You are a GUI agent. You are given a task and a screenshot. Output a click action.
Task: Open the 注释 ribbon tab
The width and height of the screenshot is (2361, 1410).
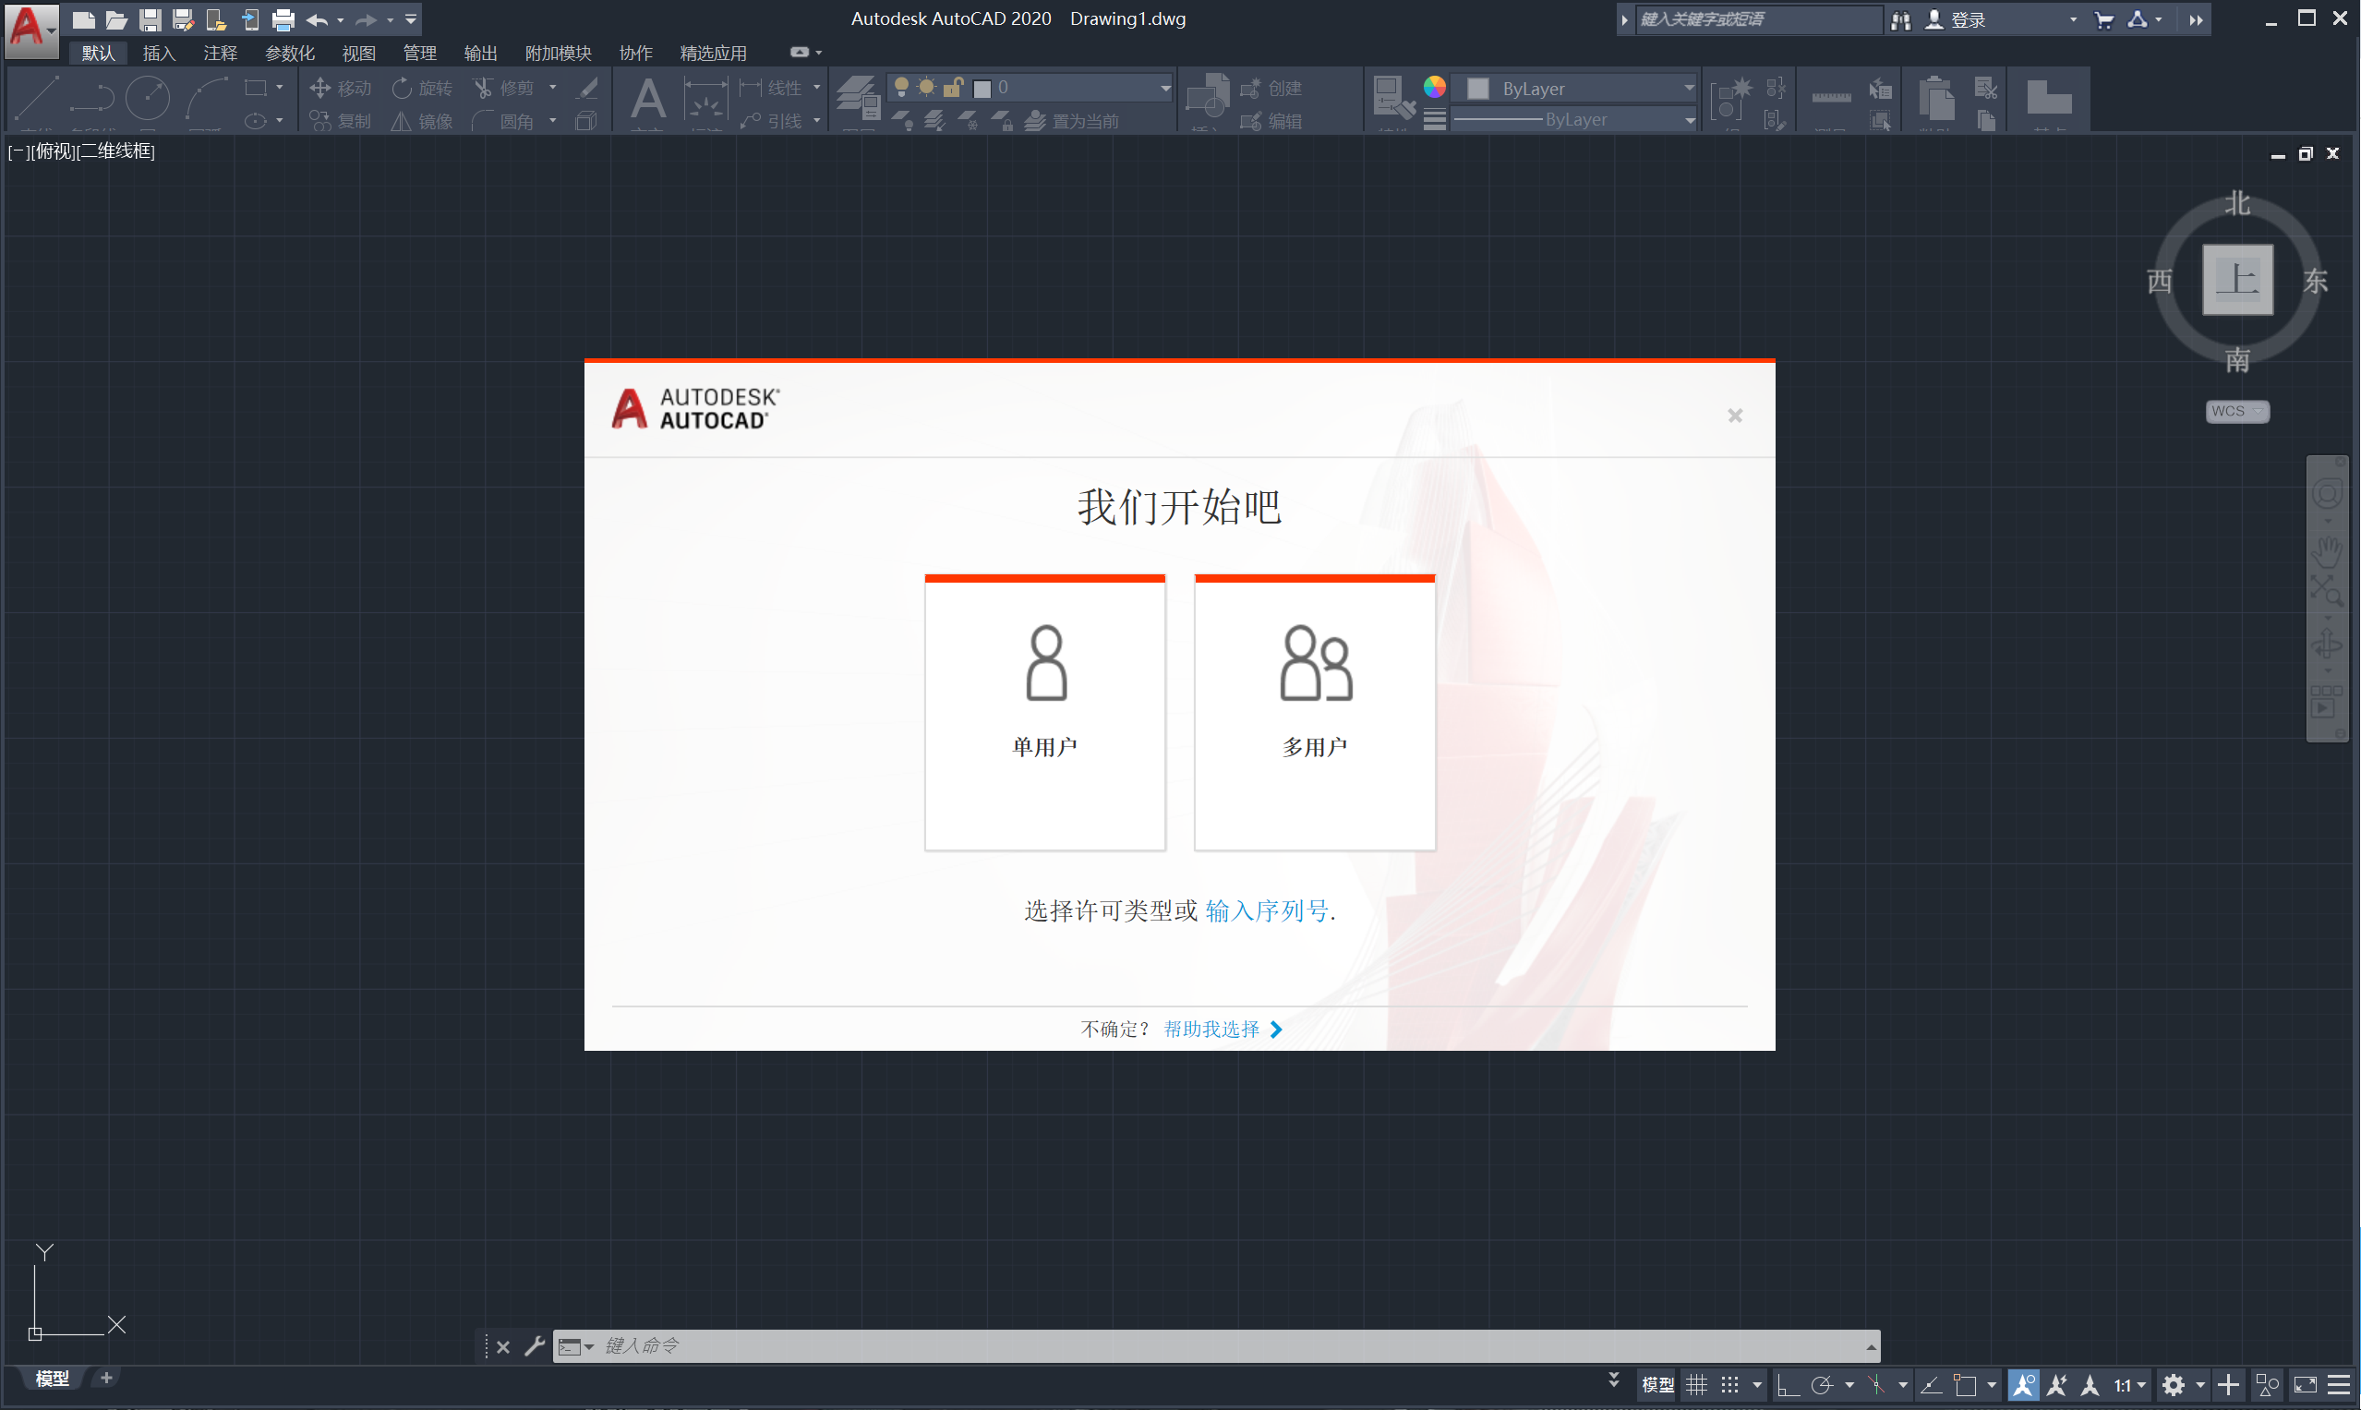[221, 54]
